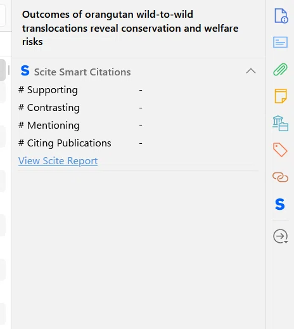Click the Citing Publications dash value

[141, 143]
